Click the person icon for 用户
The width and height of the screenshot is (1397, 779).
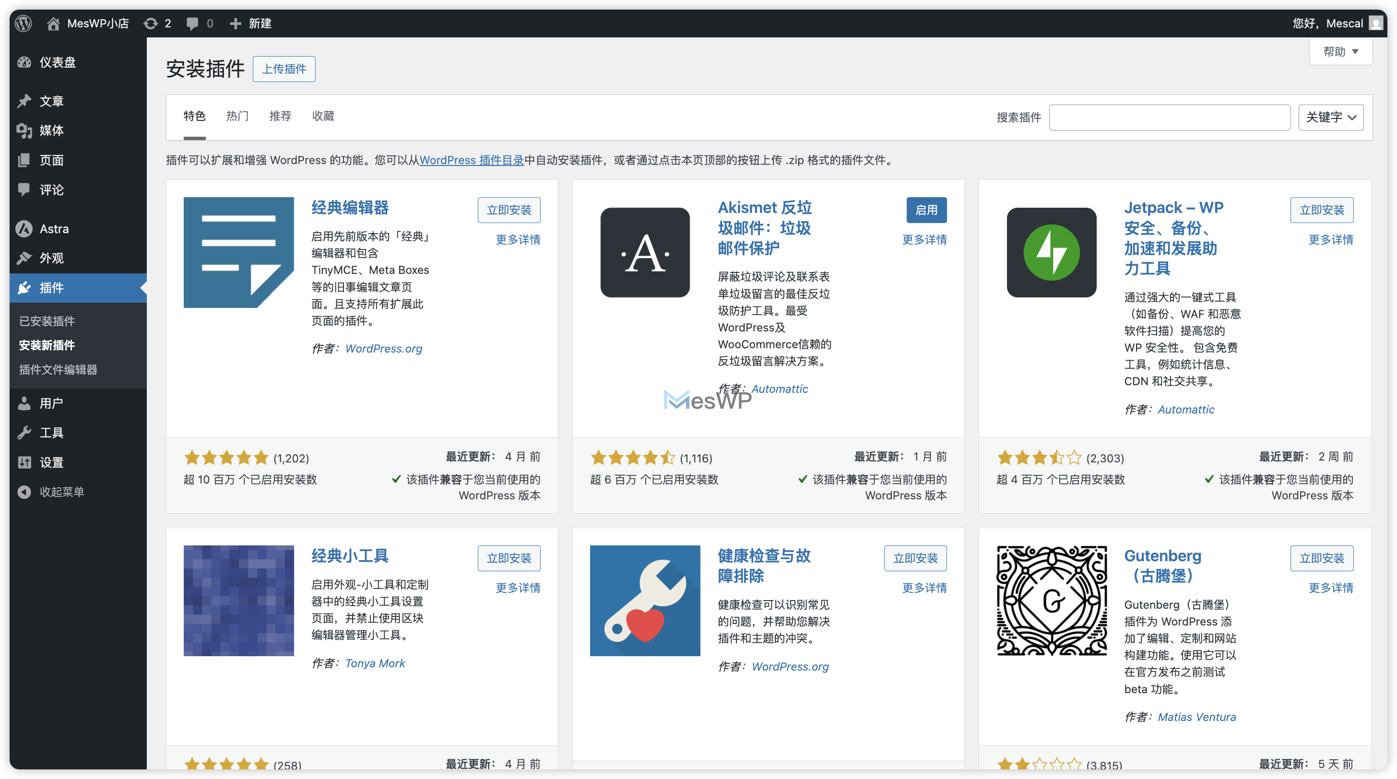[24, 403]
